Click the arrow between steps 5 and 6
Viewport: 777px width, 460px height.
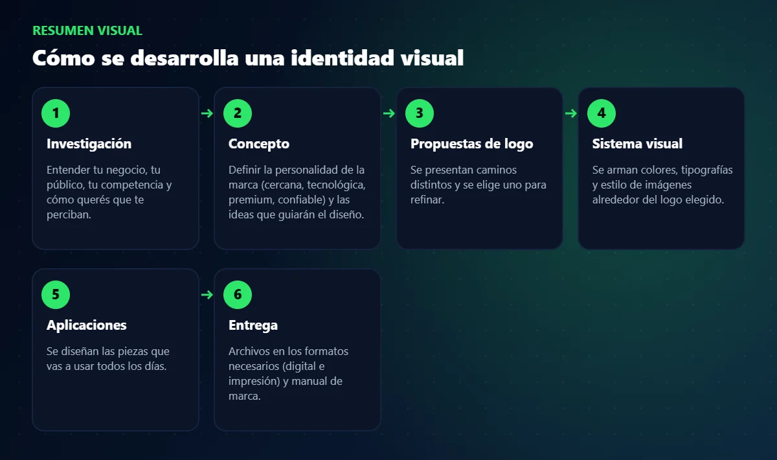pos(207,295)
